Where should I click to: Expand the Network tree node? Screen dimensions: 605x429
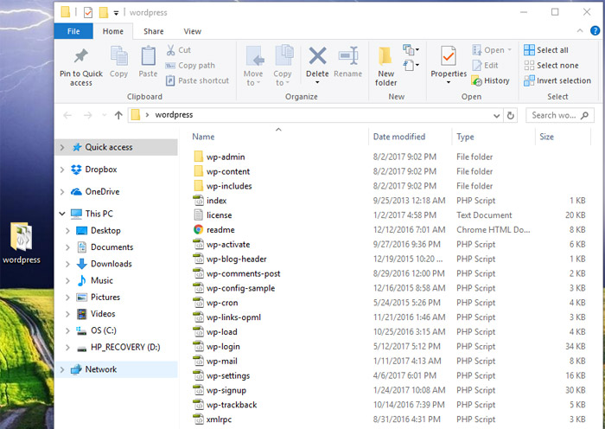pos(62,369)
